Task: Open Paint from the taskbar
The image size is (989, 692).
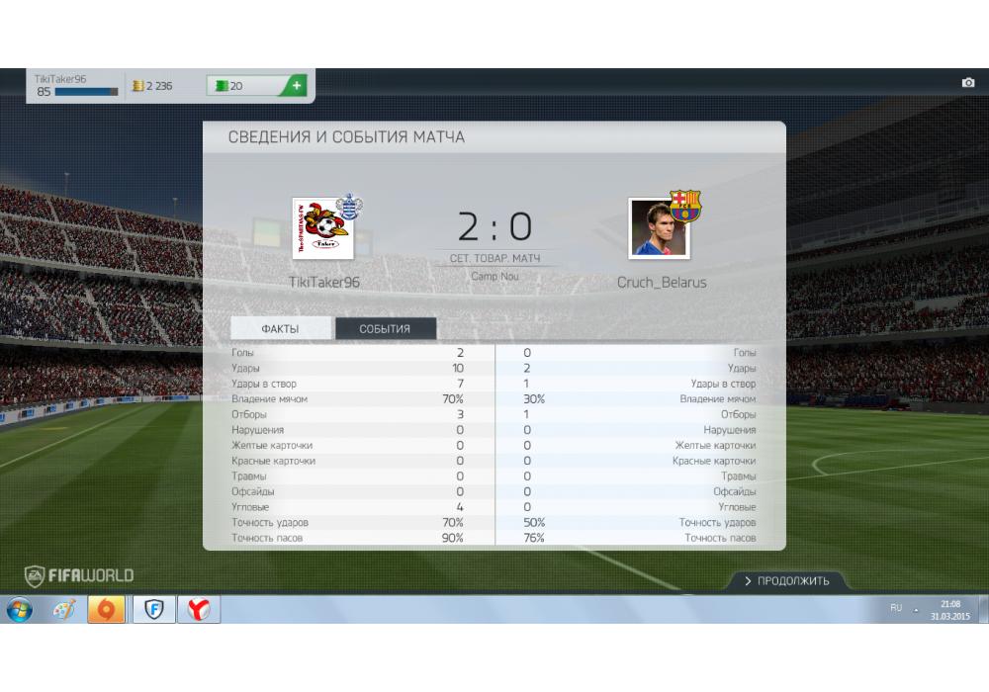Action: [x=64, y=610]
